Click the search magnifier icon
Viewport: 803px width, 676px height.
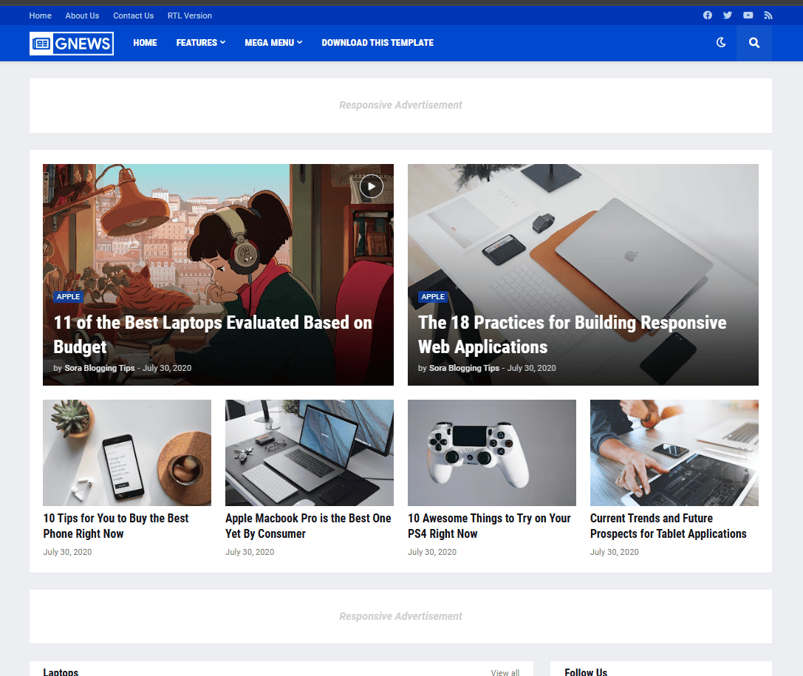point(754,43)
